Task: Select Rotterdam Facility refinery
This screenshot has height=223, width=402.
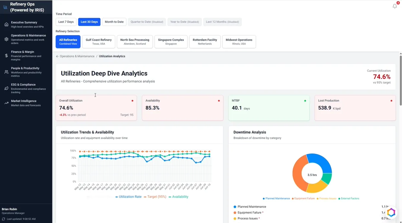Action: click(x=205, y=42)
